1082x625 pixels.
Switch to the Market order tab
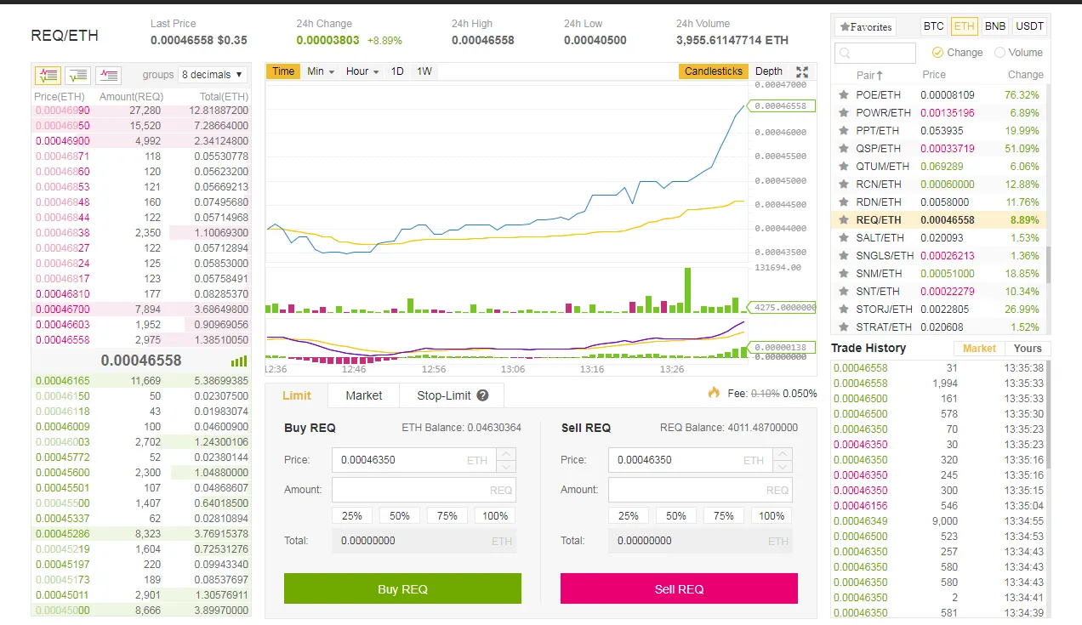click(x=364, y=395)
